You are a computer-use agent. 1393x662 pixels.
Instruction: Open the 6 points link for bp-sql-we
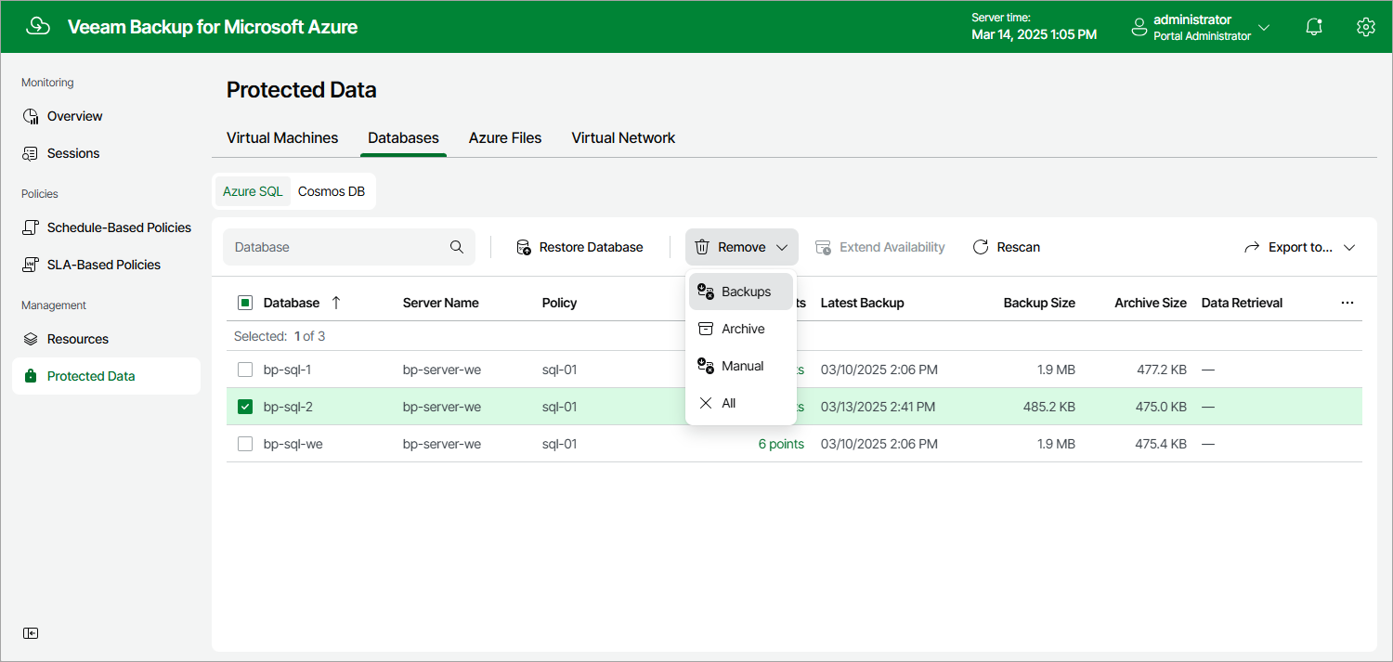click(781, 444)
